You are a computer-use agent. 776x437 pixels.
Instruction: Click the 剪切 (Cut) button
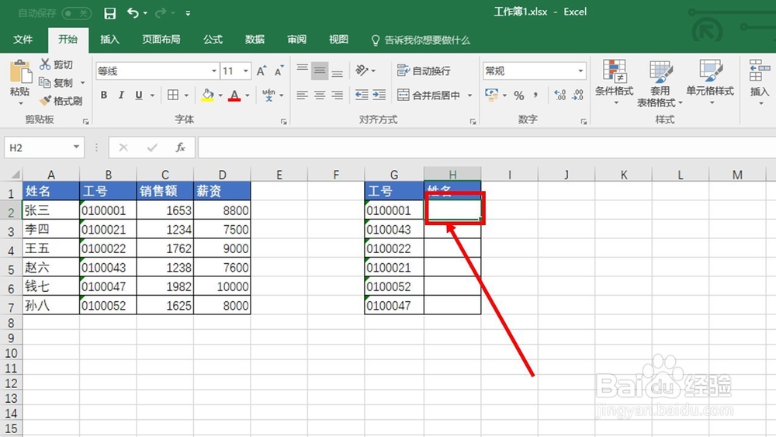pyautogui.click(x=57, y=64)
